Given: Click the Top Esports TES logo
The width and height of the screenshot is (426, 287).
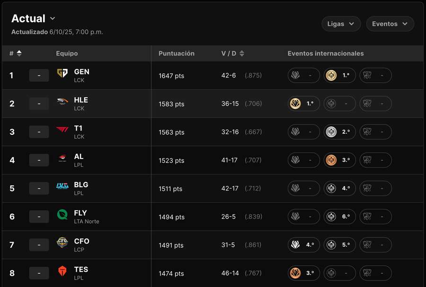Looking at the screenshot, I should click(x=62, y=271).
